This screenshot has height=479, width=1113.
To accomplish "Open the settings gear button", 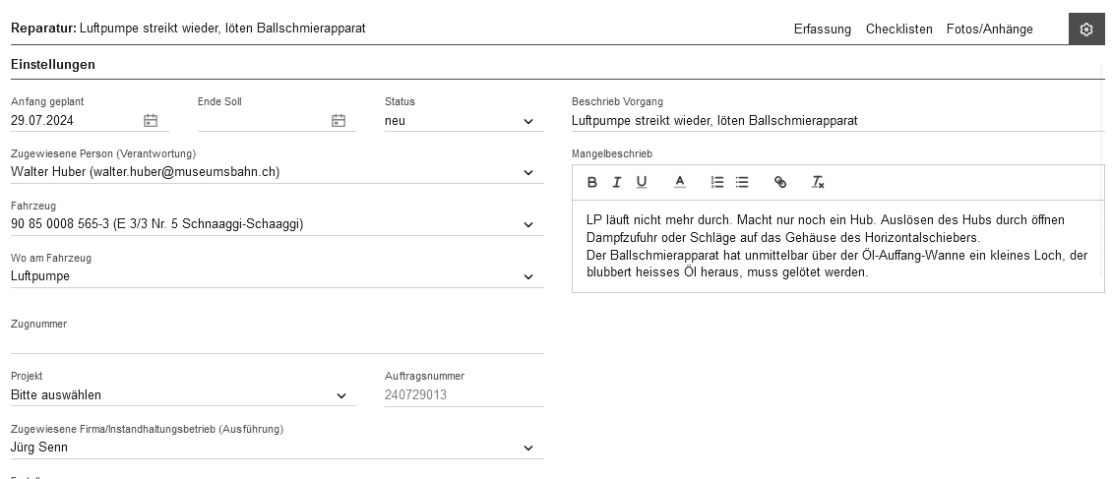I will [1086, 30].
